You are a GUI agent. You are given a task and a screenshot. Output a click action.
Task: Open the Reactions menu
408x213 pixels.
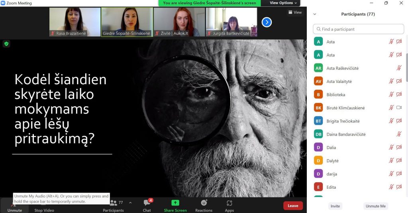(204, 206)
